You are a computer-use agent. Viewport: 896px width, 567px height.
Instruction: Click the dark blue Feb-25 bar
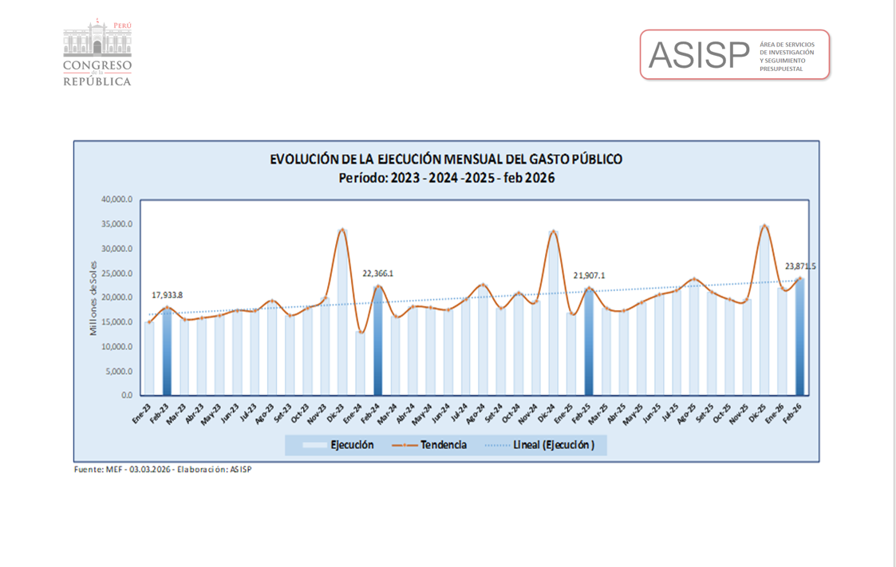[589, 351]
